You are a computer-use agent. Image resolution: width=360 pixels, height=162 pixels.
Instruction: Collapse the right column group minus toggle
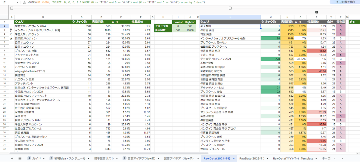230,8
